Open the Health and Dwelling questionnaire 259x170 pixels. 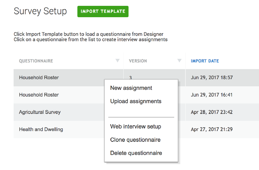click(x=41, y=129)
